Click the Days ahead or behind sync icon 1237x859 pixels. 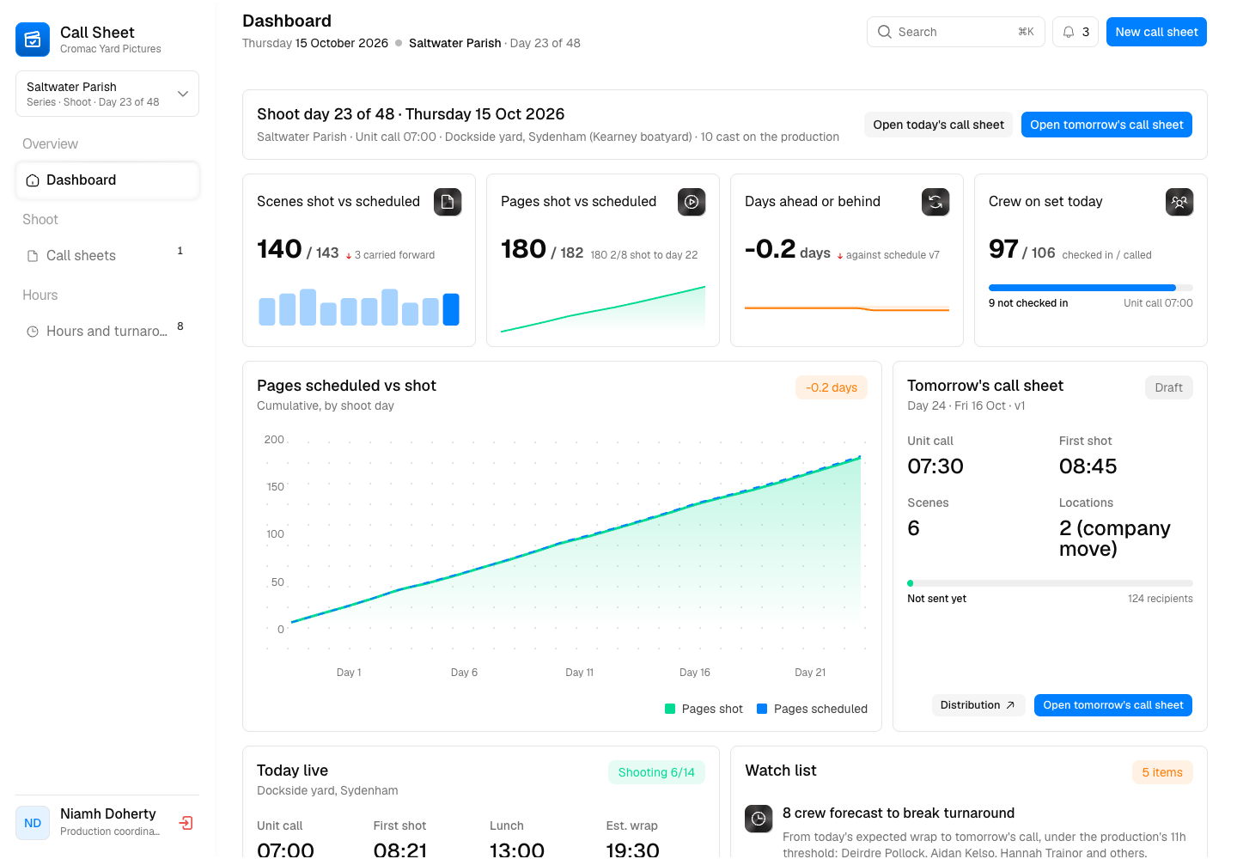coord(935,202)
